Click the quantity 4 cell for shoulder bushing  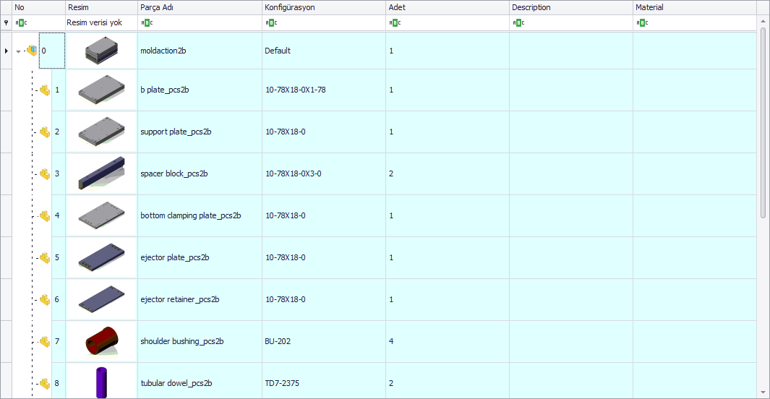pyautogui.click(x=448, y=341)
